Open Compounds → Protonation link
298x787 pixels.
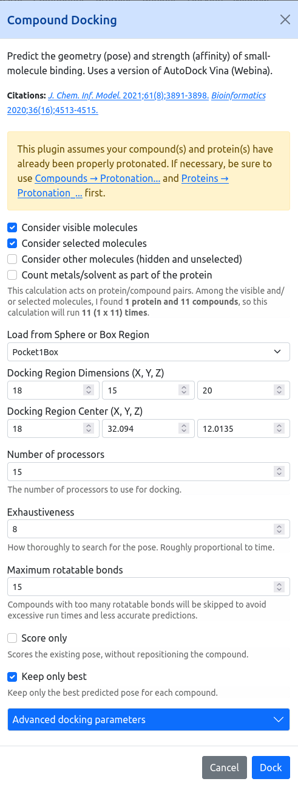(98, 179)
